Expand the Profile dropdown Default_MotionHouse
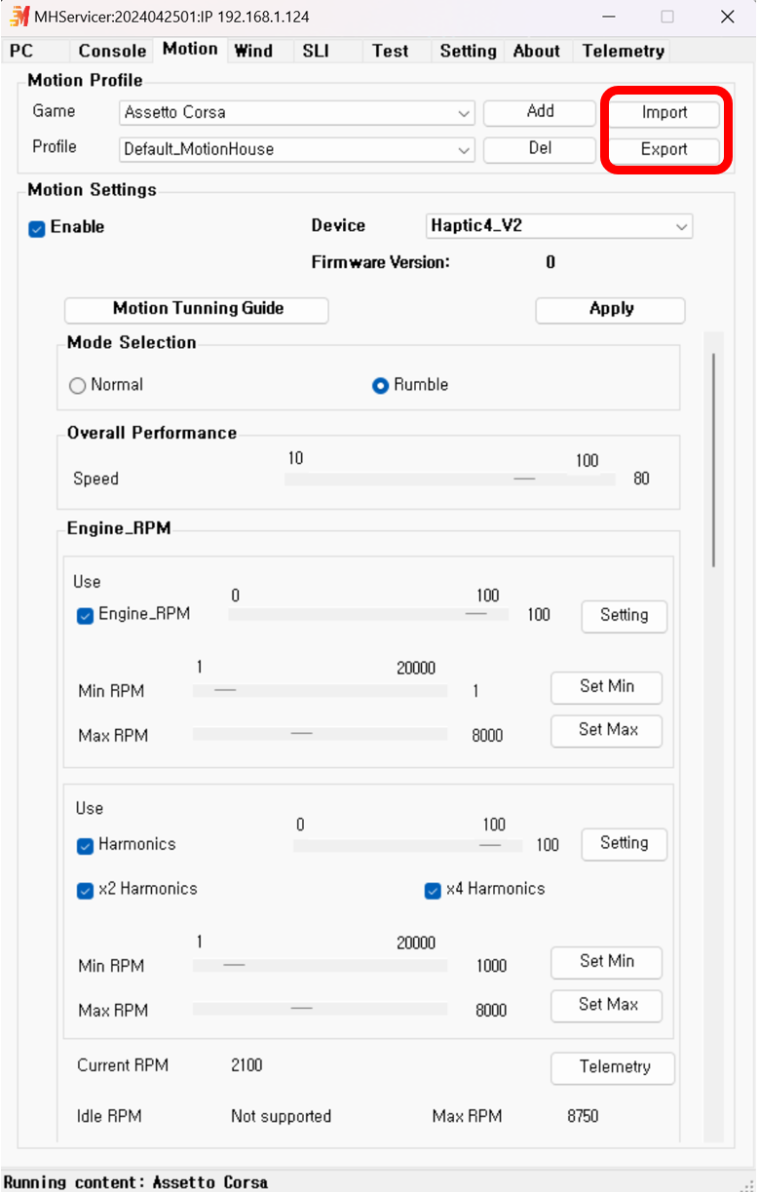The height and width of the screenshot is (1193, 759). (x=297, y=150)
